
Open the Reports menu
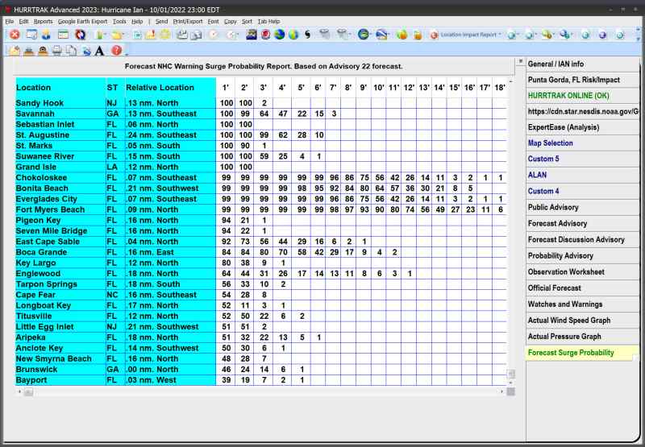click(44, 21)
